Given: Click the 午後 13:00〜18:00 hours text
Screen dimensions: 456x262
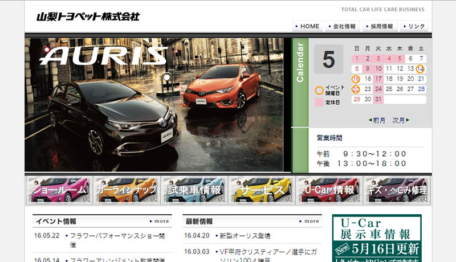Looking at the screenshot, I should pos(361,164).
